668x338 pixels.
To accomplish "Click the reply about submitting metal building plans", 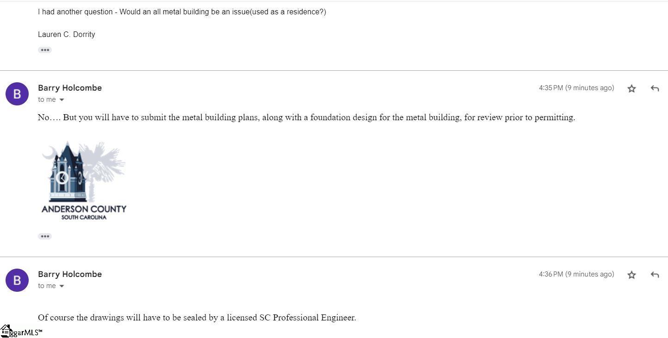I will pos(306,117).
